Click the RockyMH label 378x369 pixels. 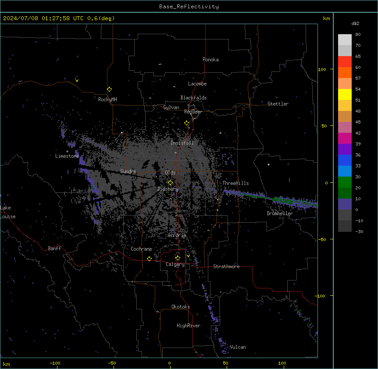(x=107, y=99)
